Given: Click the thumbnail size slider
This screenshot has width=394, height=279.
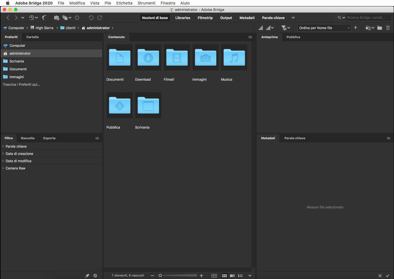Looking at the screenshot, I should point(177,276).
